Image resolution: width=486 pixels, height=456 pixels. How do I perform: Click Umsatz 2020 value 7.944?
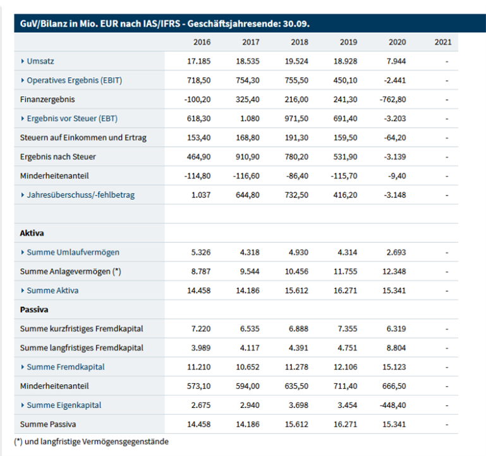point(396,61)
